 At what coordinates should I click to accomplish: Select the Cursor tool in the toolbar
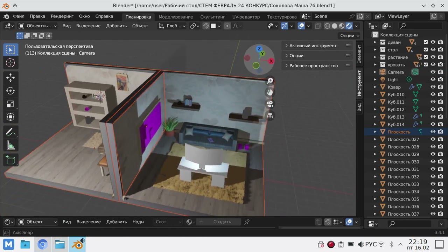pos(10,63)
